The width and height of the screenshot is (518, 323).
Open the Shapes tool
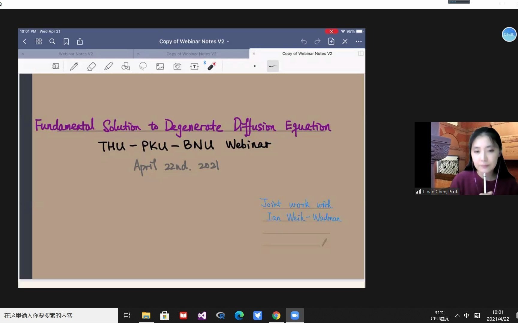pos(125,66)
